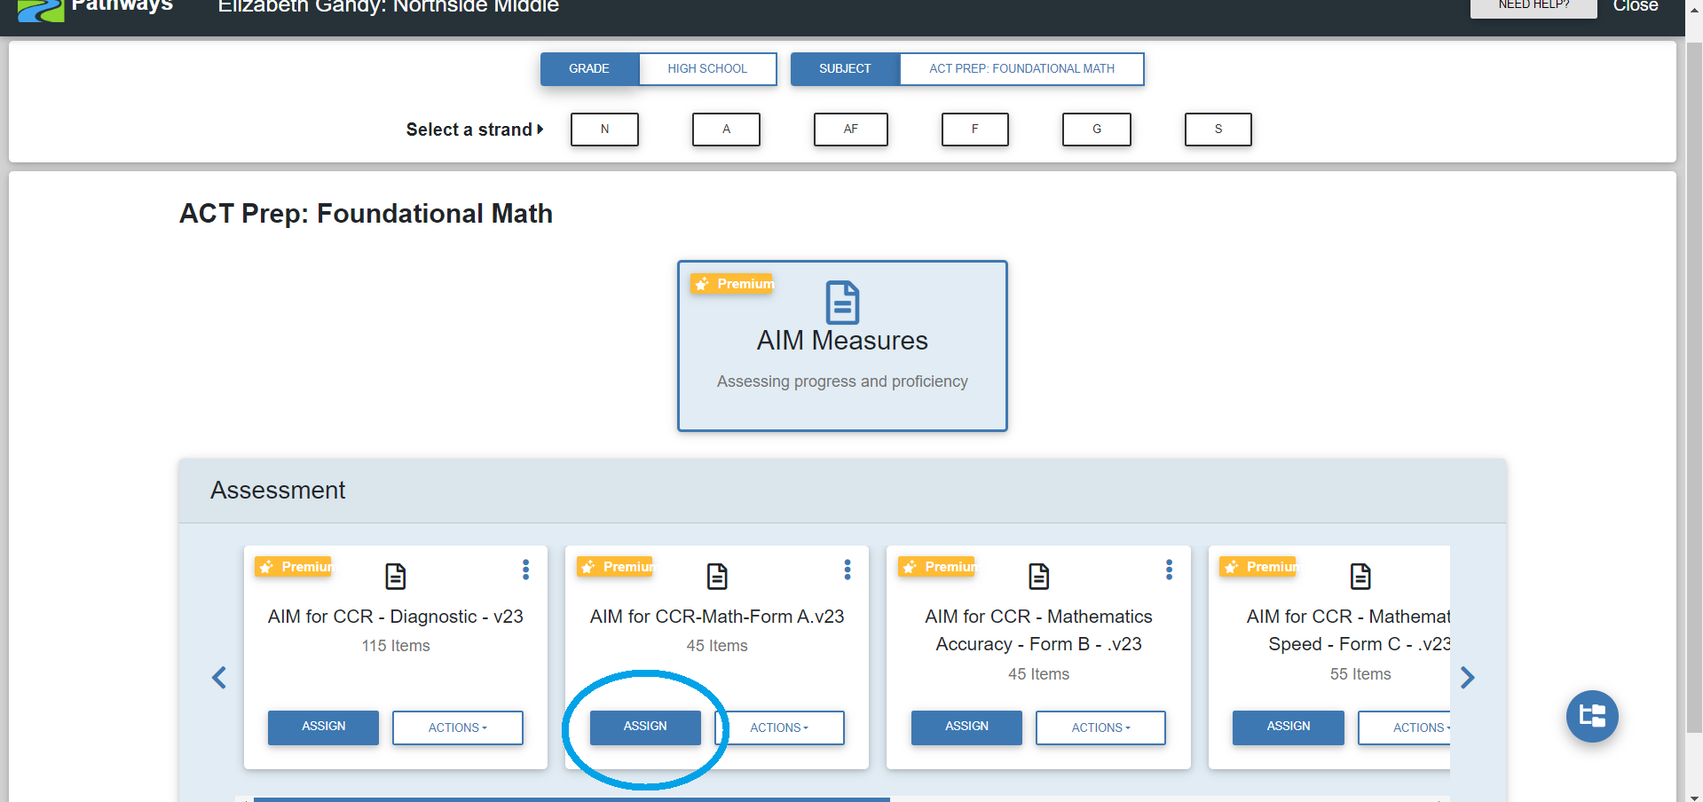This screenshot has height=802, width=1703.
Task: Expand ACTIONS dropdown for Accuracy Form B
Action: pyautogui.click(x=1100, y=727)
